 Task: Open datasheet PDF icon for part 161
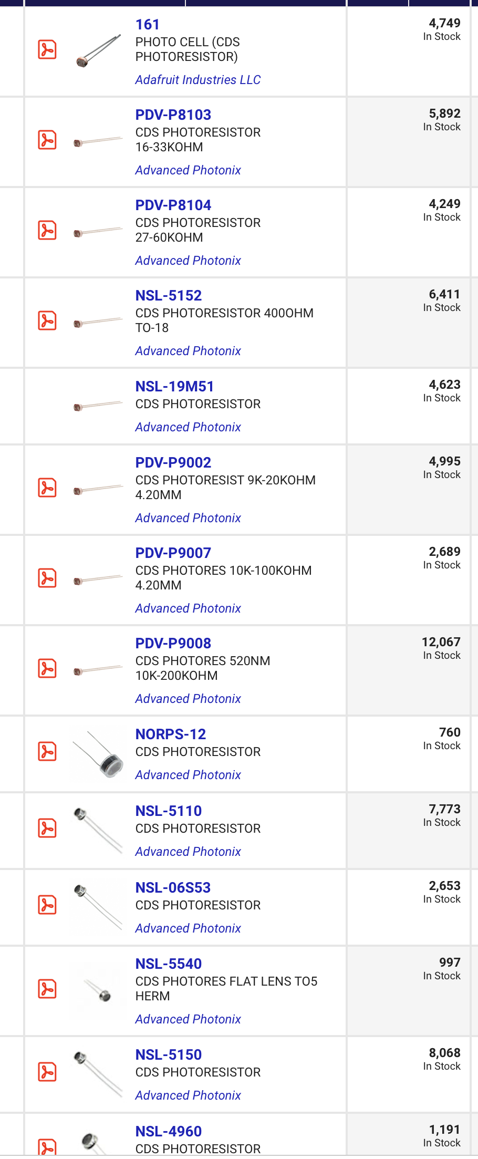47,50
